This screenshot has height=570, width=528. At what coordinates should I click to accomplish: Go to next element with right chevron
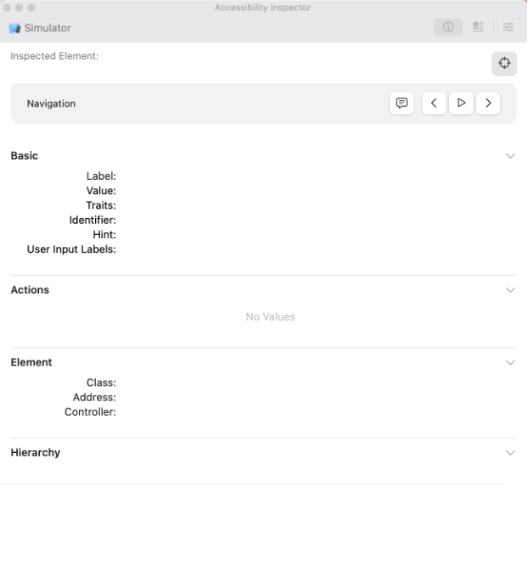coord(488,103)
